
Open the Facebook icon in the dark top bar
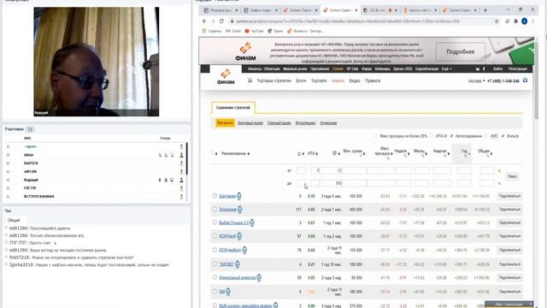tap(484, 68)
